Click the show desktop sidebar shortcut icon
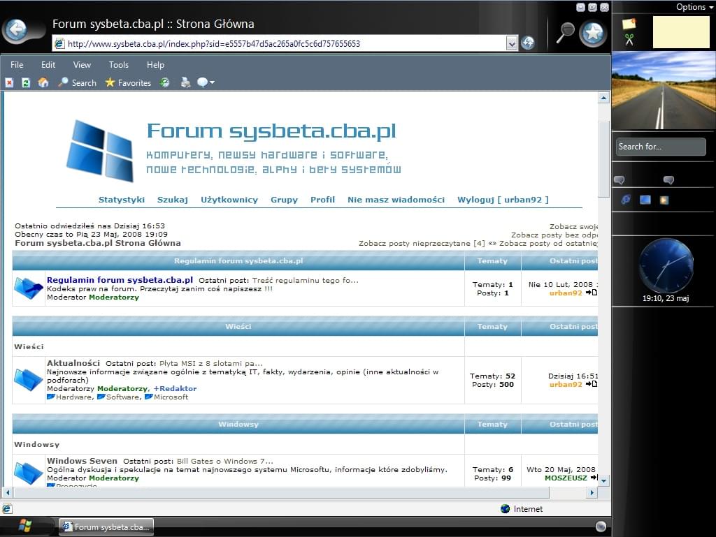The height and width of the screenshot is (537, 716). pyautogui.click(x=645, y=200)
